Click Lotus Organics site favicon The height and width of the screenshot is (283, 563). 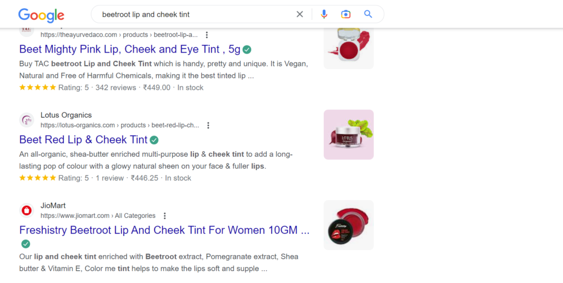point(26,120)
